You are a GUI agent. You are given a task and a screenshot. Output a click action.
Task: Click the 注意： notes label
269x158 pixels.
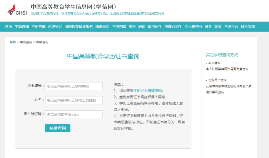pos(119,84)
